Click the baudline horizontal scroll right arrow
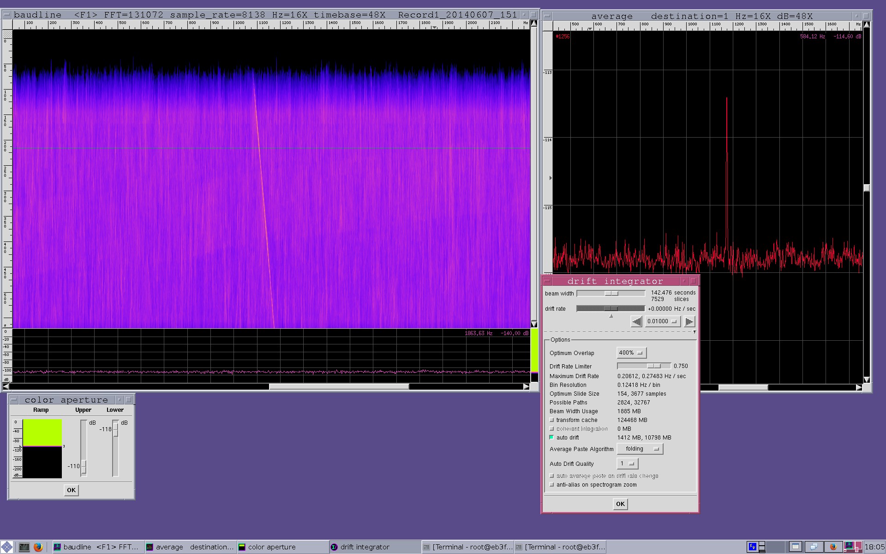Viewport: 886px width, 554px height. point(526,387)
